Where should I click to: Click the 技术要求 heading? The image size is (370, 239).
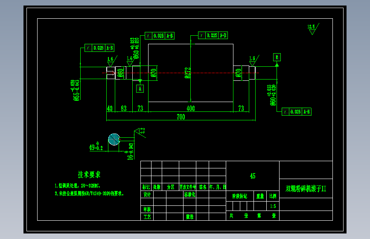pos(89,174)
